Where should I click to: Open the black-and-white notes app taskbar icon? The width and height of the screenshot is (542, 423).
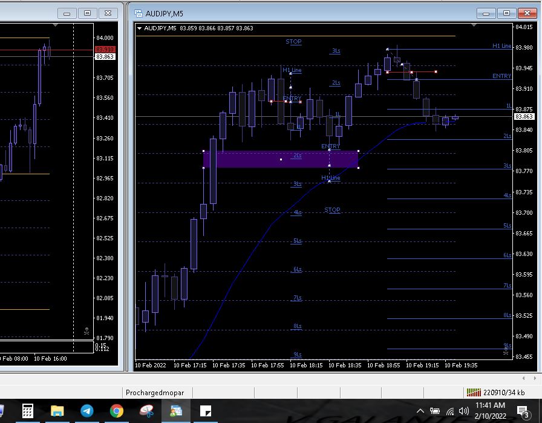(x=206, y=411)
